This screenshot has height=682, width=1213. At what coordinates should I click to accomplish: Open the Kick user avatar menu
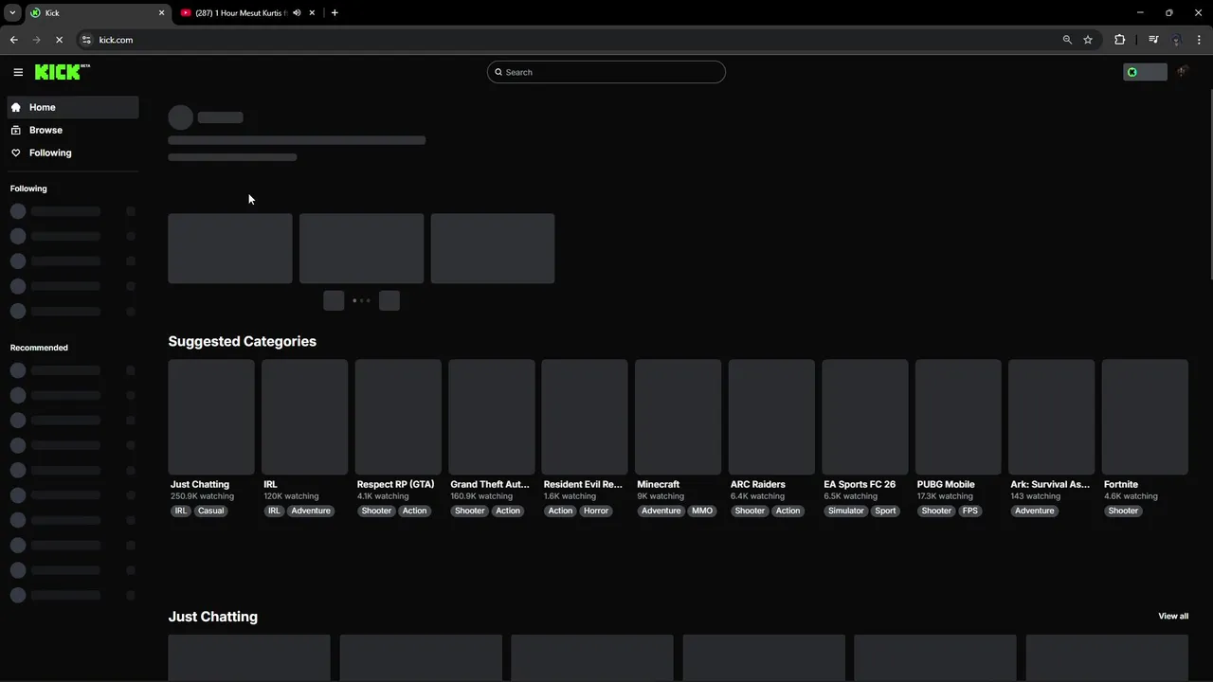[x=1183, y=72]
